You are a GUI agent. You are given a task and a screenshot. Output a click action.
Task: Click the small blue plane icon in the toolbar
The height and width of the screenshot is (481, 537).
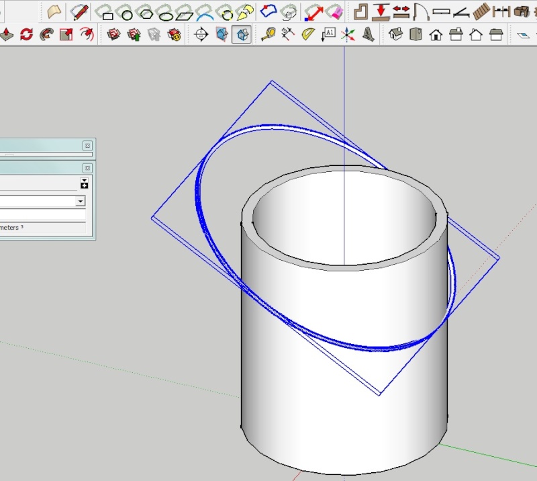524,35
